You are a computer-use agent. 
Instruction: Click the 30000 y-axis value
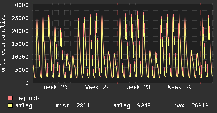tap(20, 5)
